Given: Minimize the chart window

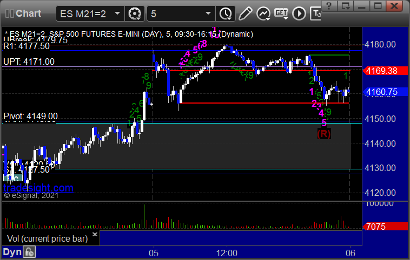Looking at the screenshot, I should 362,5.
